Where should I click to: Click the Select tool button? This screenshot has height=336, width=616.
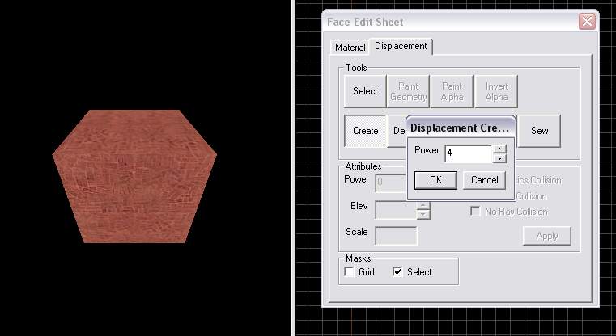[364, 91]
